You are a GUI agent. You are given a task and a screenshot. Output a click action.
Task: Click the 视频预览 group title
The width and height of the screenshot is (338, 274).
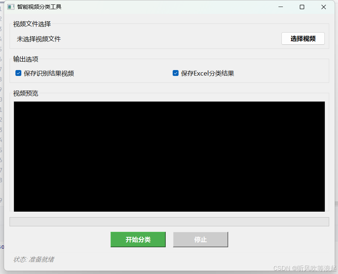(26, 93)
